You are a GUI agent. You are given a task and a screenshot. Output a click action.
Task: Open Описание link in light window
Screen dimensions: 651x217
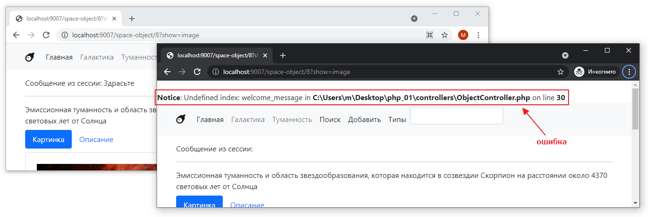96,140
